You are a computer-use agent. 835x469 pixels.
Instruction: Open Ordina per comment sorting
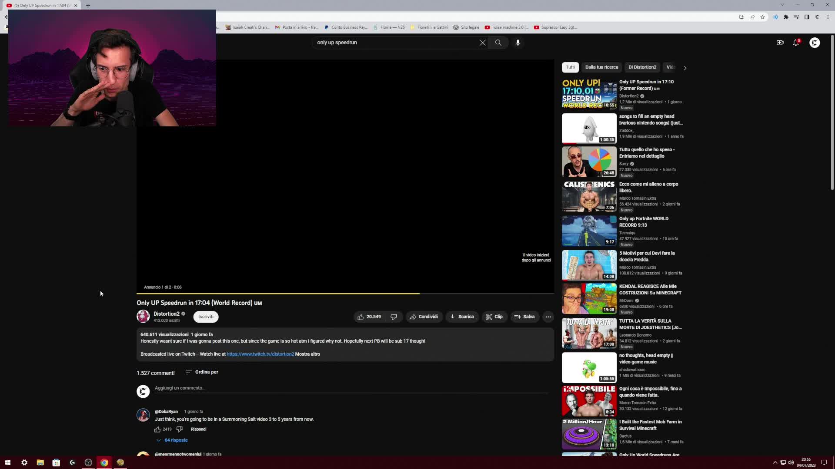point(202,372)
